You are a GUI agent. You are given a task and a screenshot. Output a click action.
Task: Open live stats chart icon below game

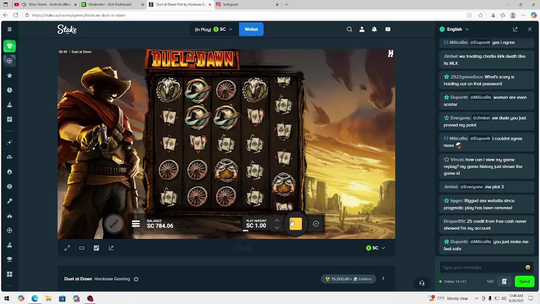[x=97, y=248]
